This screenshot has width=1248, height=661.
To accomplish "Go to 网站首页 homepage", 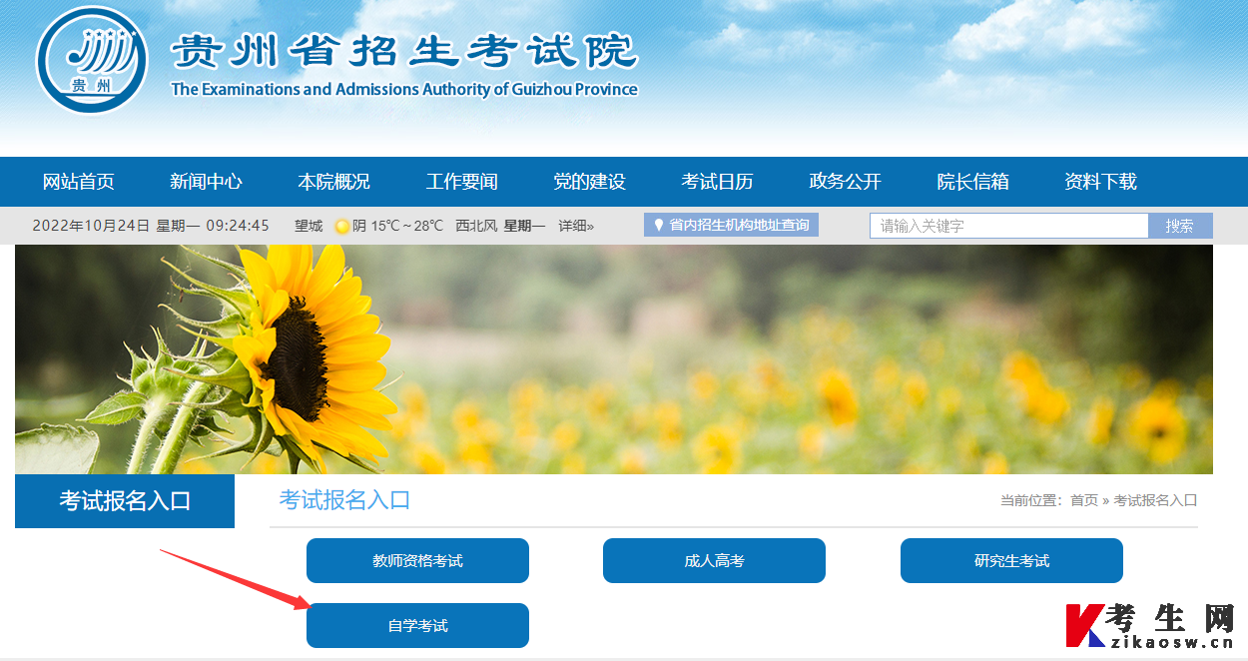I will pyautogui.click(x=79, y=181).
